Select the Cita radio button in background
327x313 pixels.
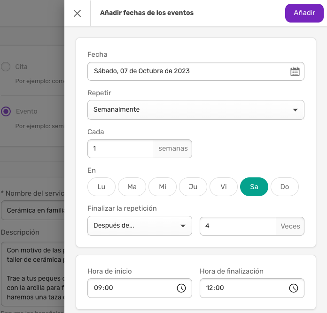click(x=6, y=67)
